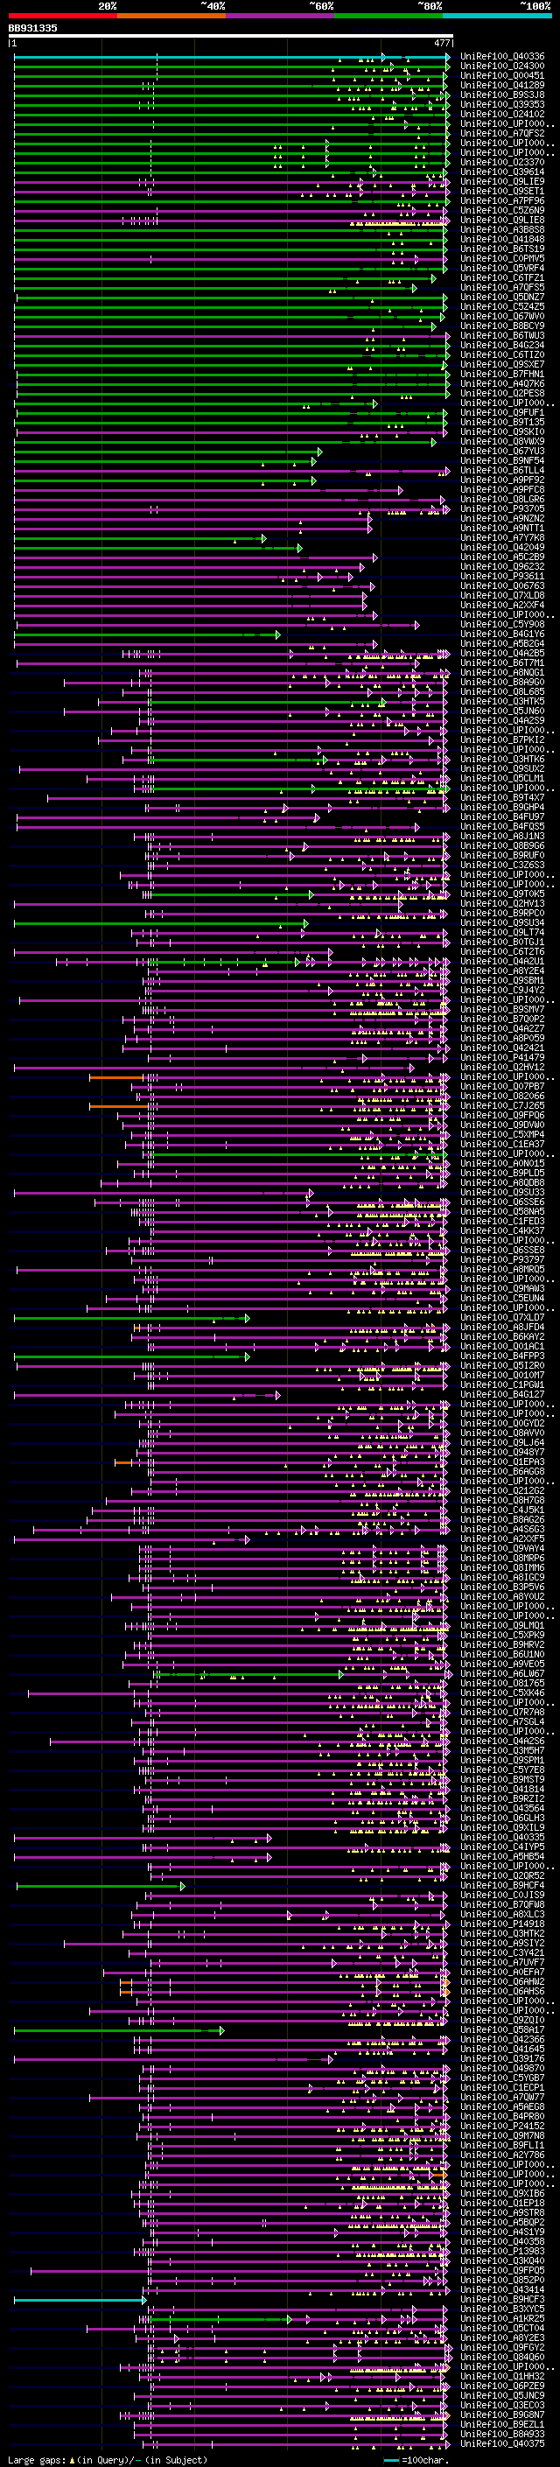Image resolution: width=560 pixels, height=2467 pixels.
Task: Open hit UniRef100_Q41289
Action: (502, 85)
